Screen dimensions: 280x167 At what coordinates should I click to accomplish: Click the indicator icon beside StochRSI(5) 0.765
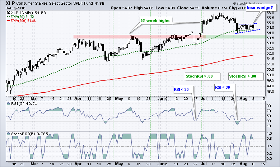(x=8, y=134)
